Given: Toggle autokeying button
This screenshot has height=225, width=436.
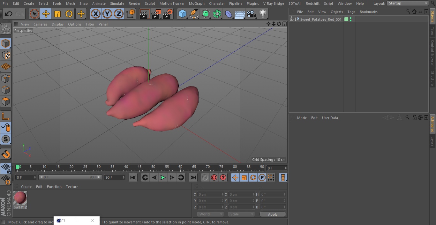Looking at the screenshot, I should [214, 177].
